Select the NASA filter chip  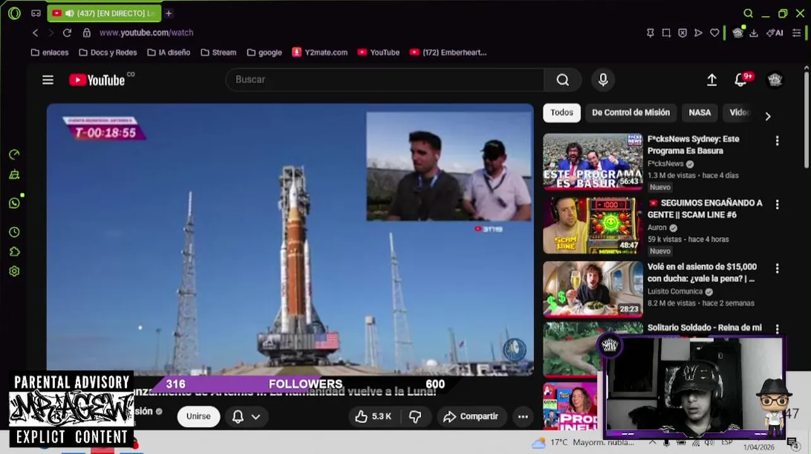700,113
